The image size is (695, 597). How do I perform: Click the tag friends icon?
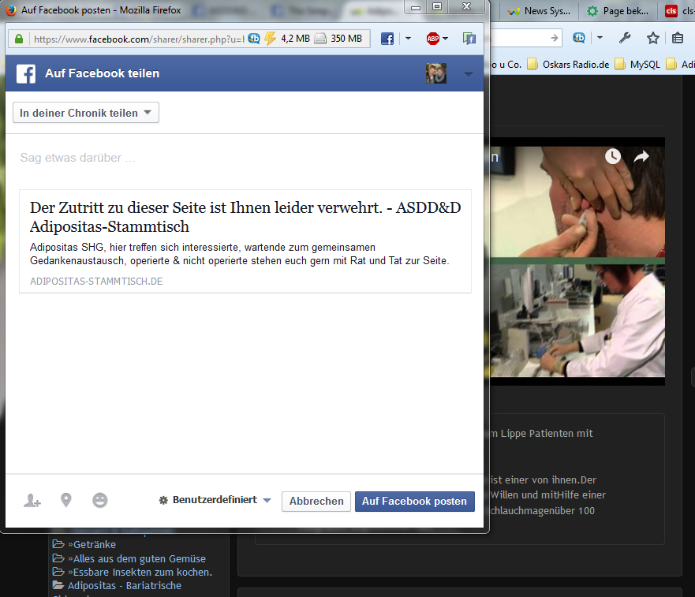pyautogui.click(x=32, y=500)
